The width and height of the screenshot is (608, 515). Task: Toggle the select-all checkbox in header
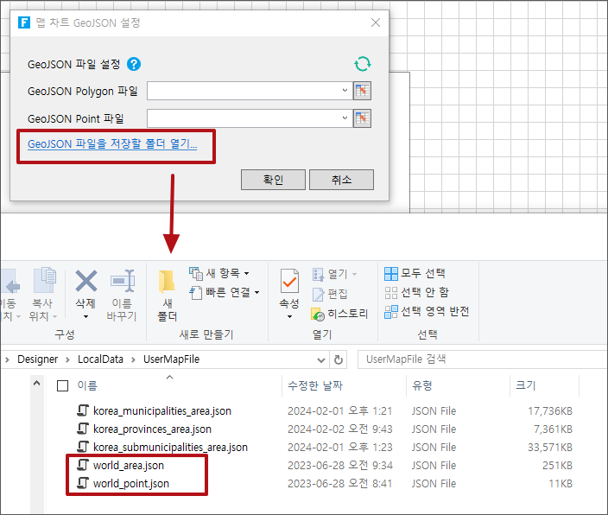62,385
